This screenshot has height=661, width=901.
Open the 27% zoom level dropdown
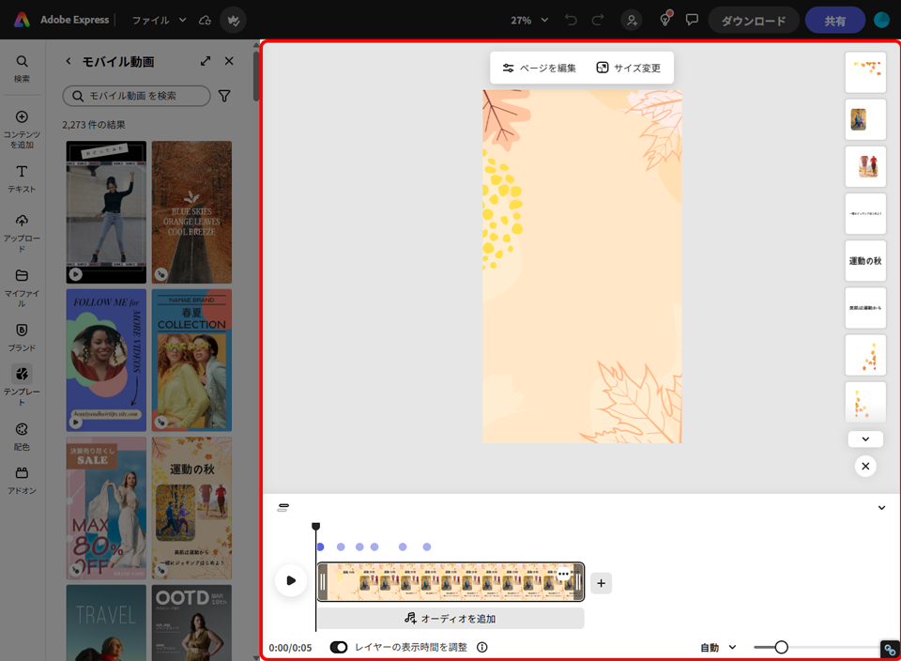[x=527, y=20]
